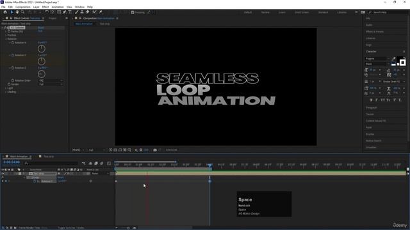Expand the Shading property group
This screenshot has width=410, height=230.
coord(6,92)
